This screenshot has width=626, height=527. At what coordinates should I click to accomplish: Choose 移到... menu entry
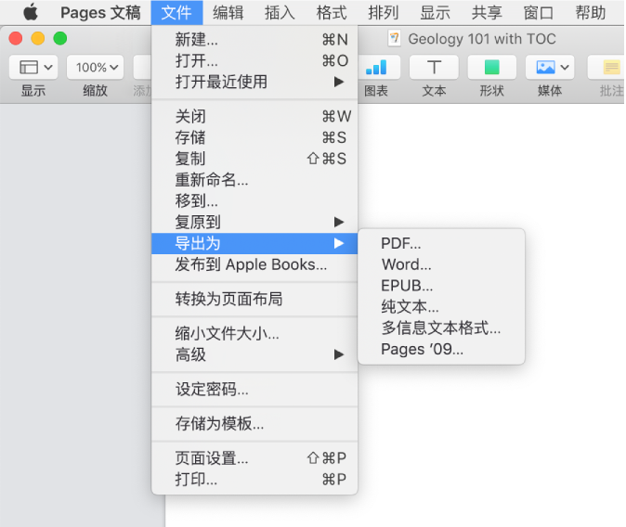(254, 200)
